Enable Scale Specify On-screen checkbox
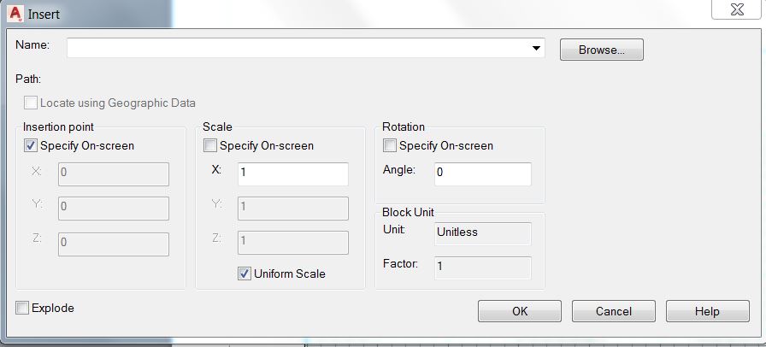 coord(210,146)
